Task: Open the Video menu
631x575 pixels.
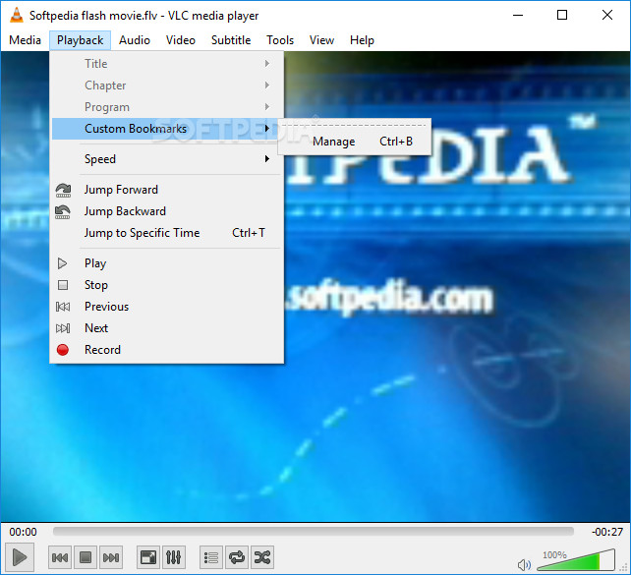Action: tap(181, 40)
